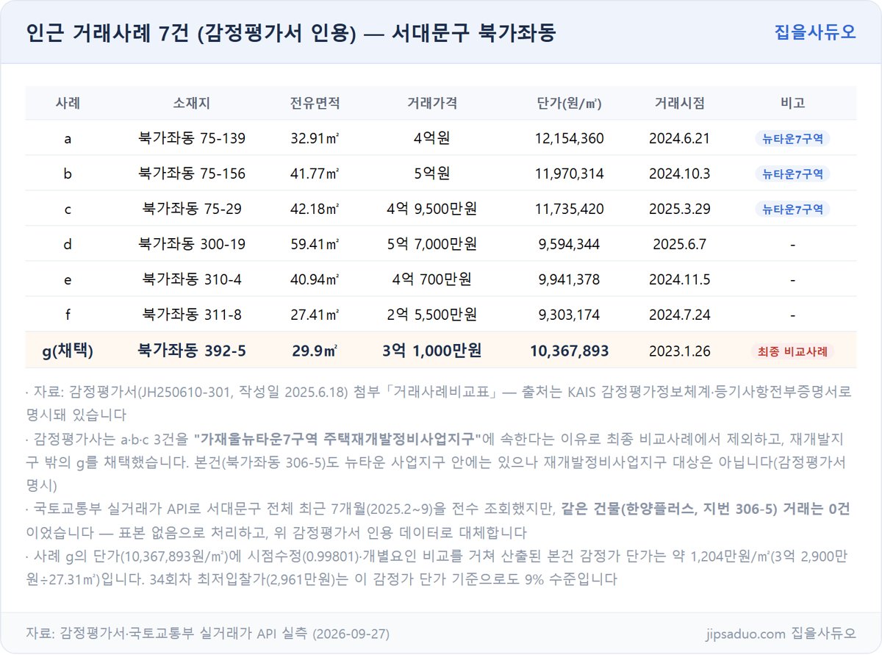The height and width of the screenshot is (655, 882).
Task: Click unit price 12,154,360
Action: click(570, 138)
